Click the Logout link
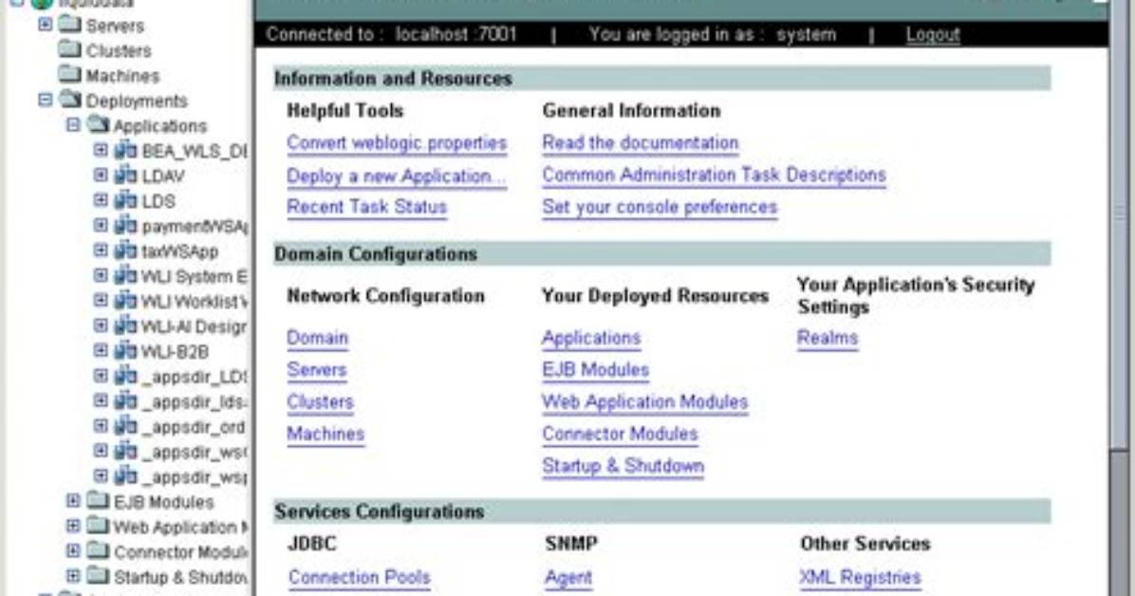1135x596 pixels. [932, 35]
